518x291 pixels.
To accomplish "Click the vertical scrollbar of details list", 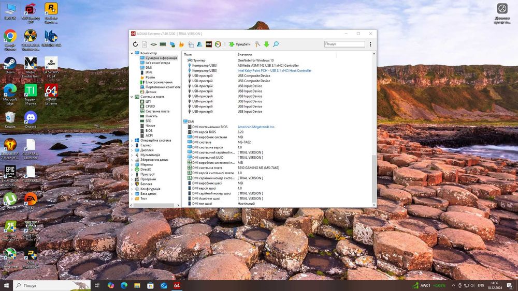I will click(374, 178).
